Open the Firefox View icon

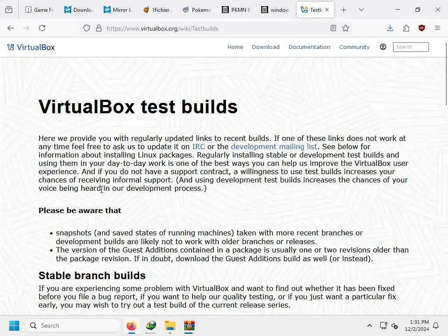[9, 10]
